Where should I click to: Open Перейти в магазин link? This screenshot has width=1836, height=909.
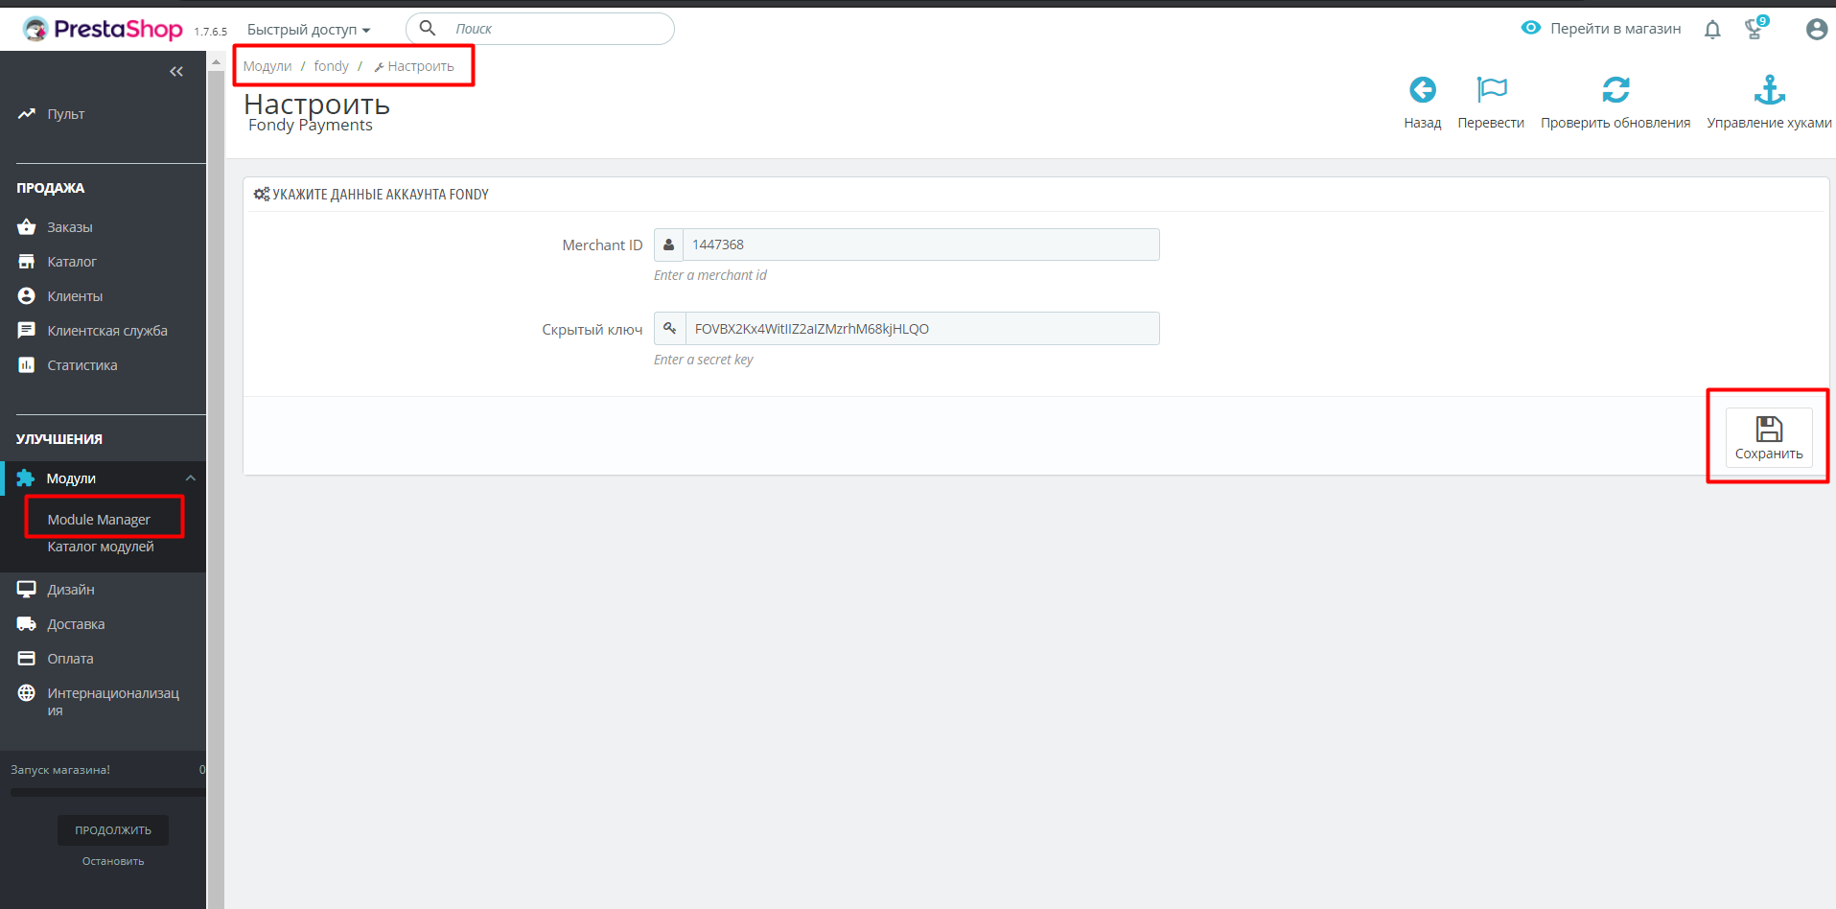pos(1615,29)
